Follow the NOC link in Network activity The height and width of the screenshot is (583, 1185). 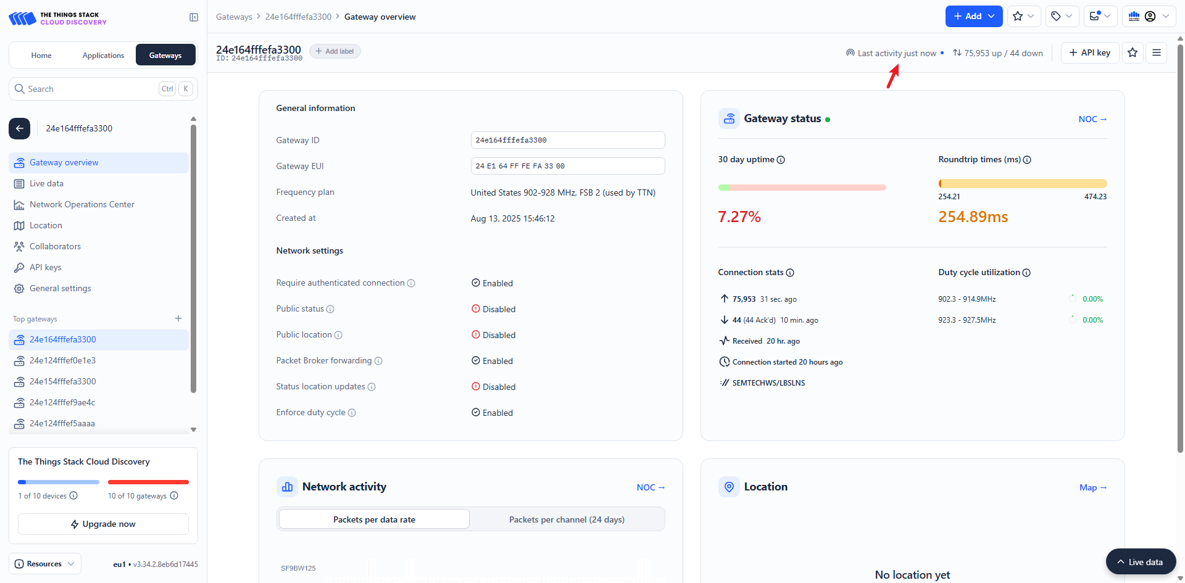click(x=651, y=487)
